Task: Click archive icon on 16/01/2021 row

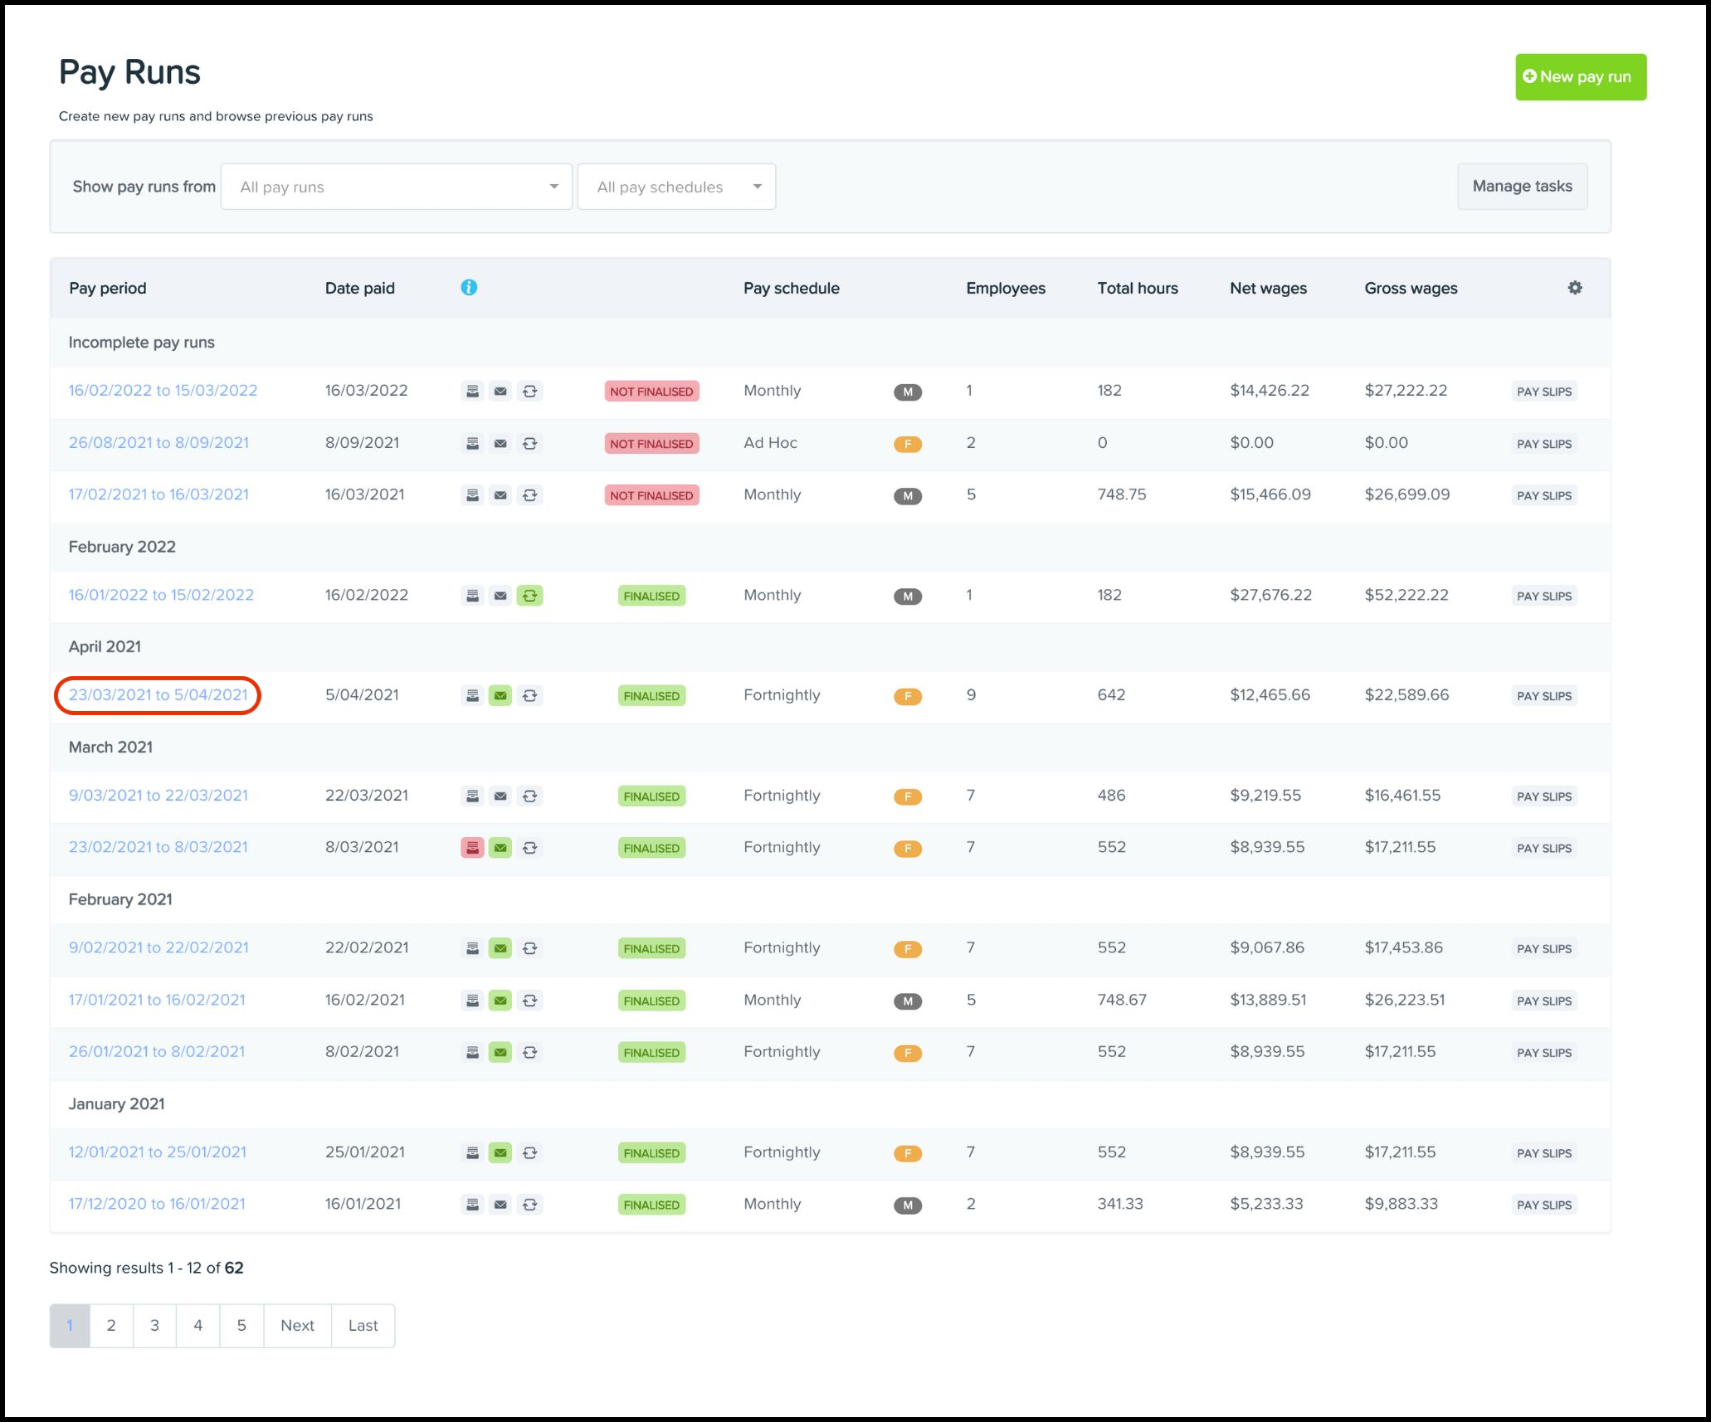Action: [x=472, y=1205]
